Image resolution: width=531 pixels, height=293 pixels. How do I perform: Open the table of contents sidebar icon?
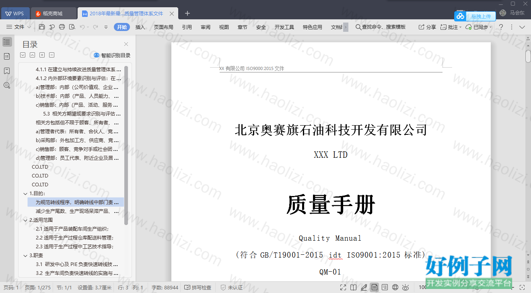7,42
